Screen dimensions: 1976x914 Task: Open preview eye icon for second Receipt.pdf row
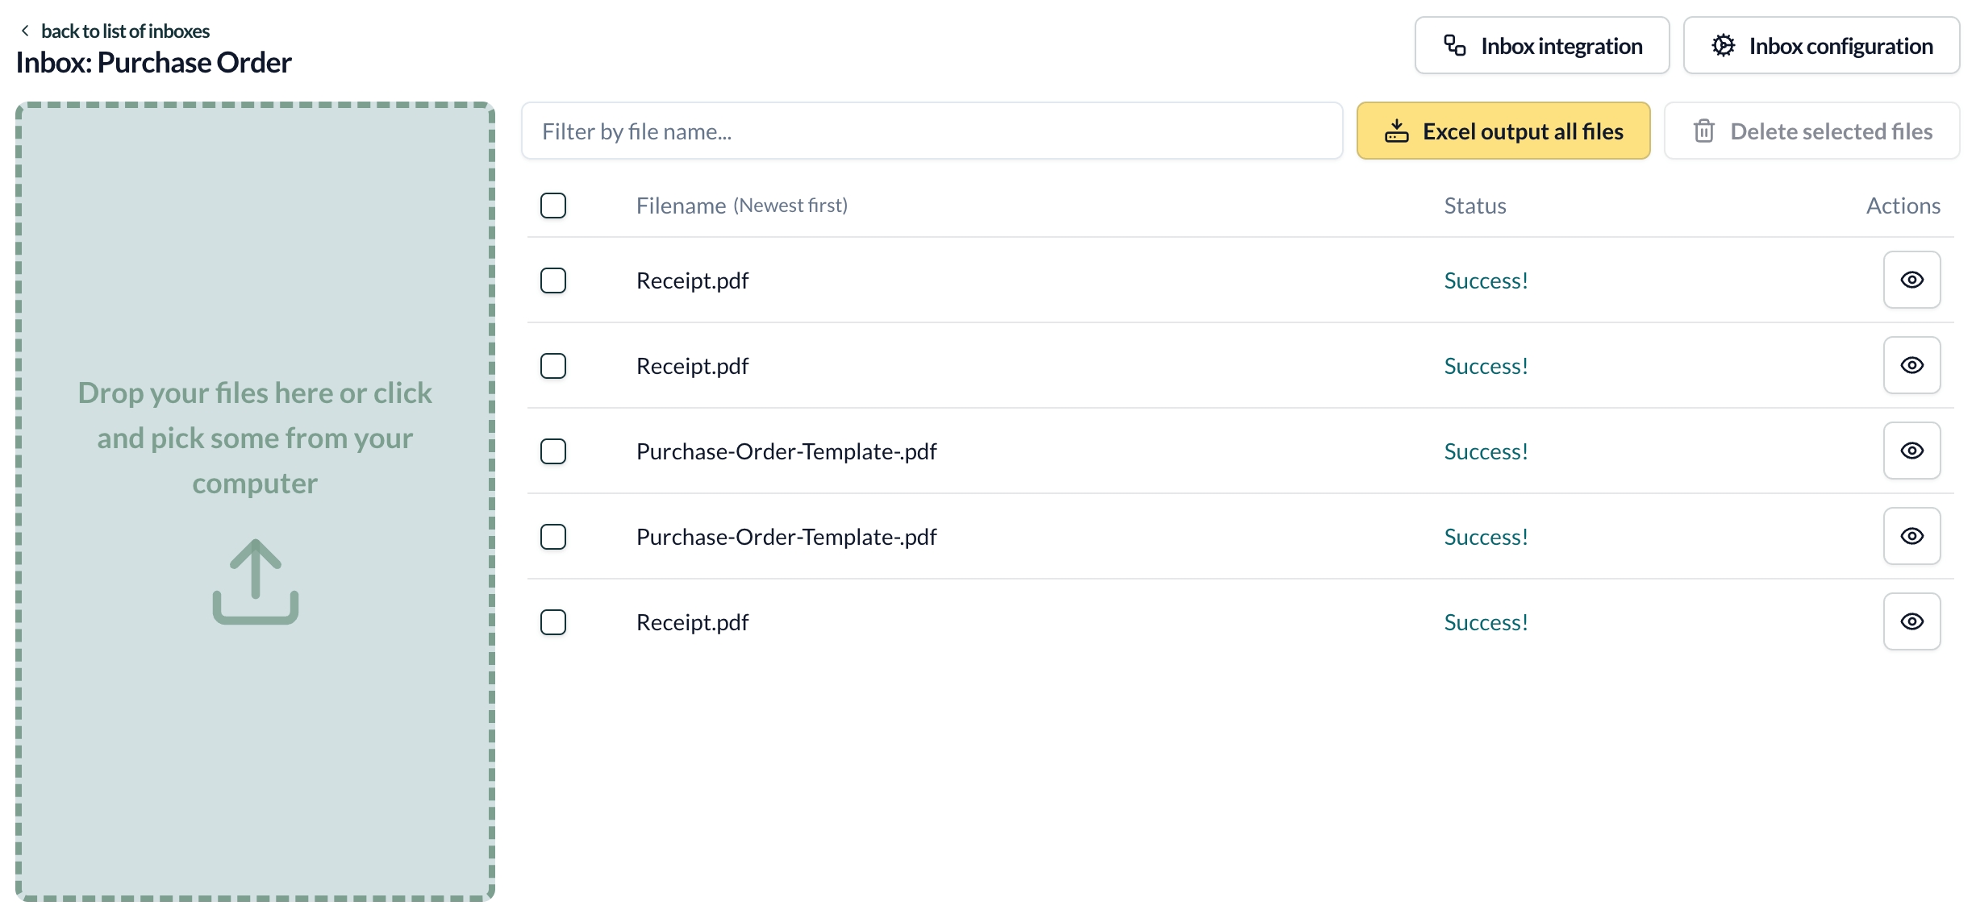pos(1911,365)
